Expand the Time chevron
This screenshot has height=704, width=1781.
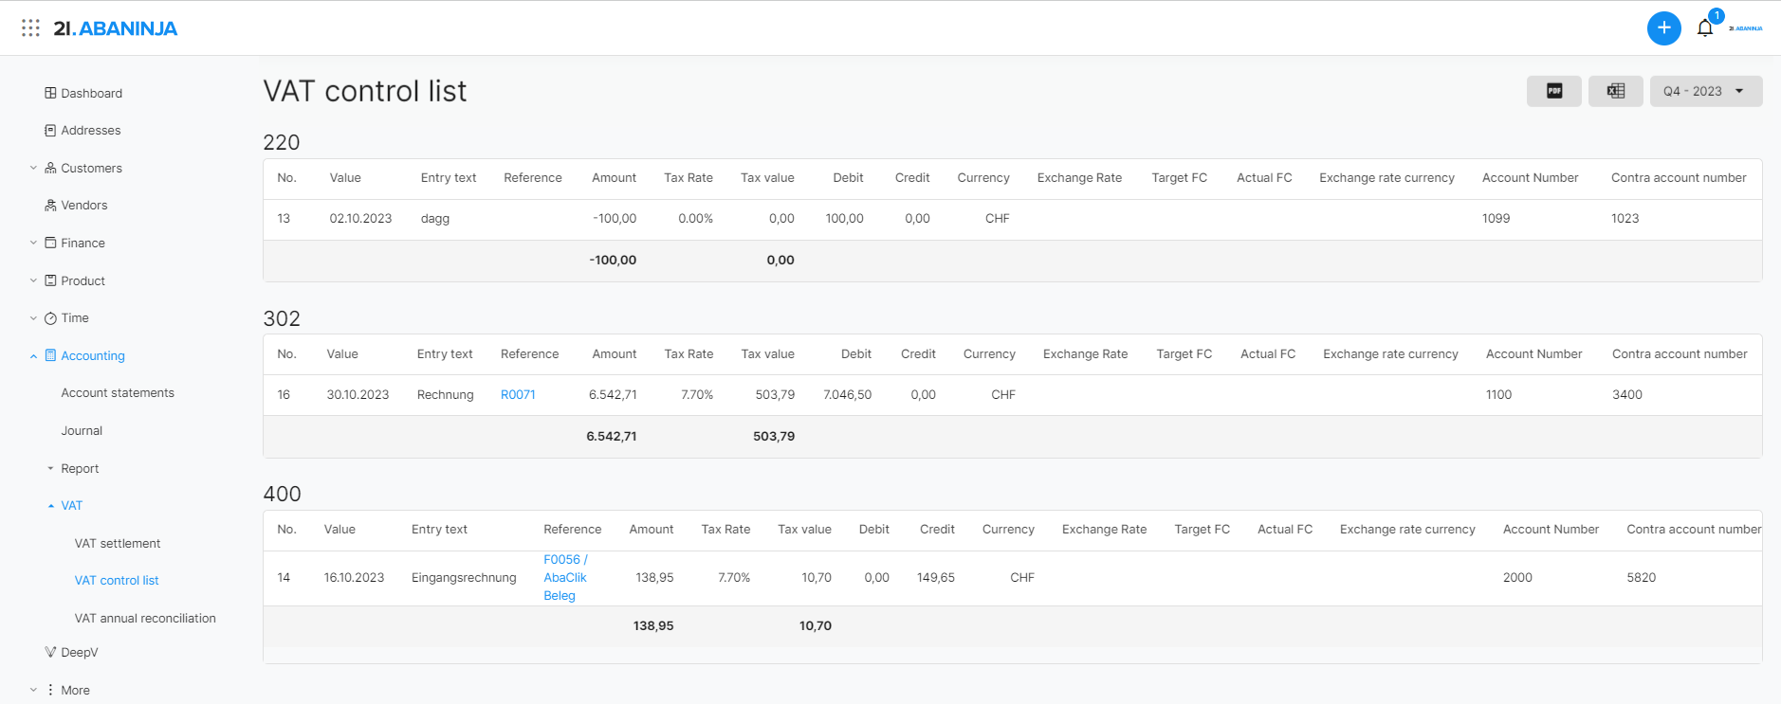pos(33,318)
